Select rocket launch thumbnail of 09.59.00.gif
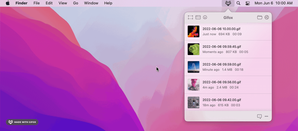Viewport: 298px width, 131px height. pyautogui.click(x=194, y=67)
